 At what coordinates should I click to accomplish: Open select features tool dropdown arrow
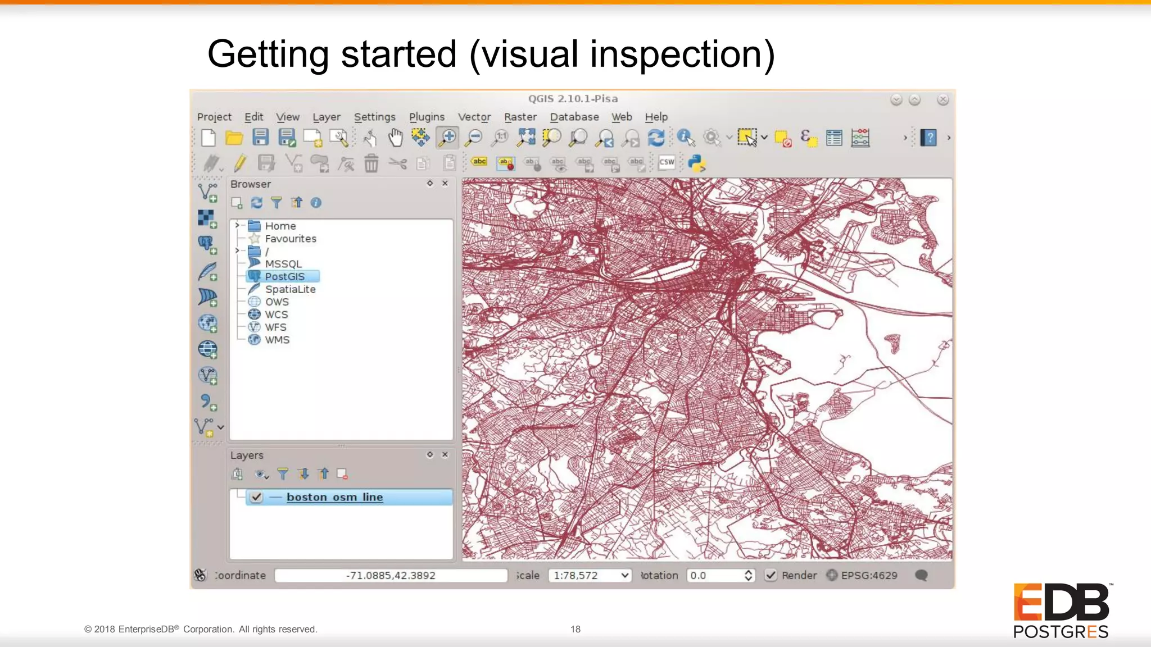coord(764,138)
